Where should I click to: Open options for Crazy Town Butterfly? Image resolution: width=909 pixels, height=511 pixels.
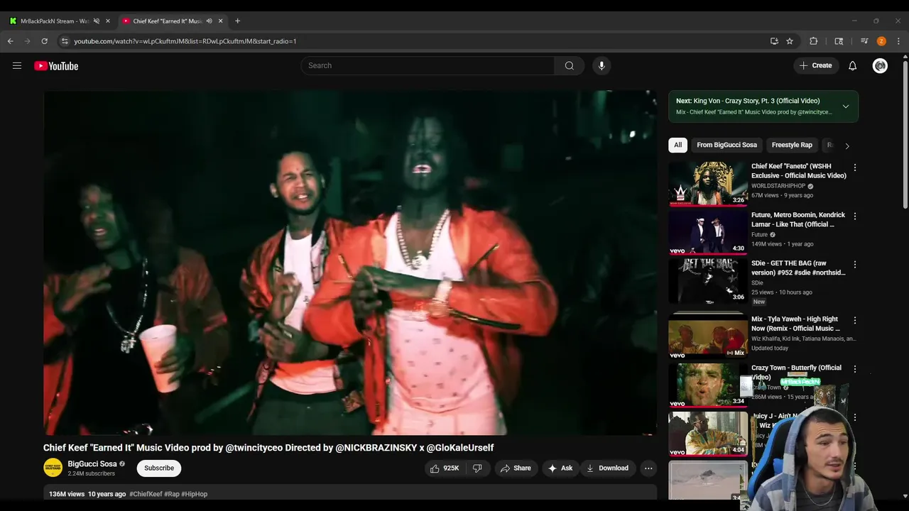(855, 369)
